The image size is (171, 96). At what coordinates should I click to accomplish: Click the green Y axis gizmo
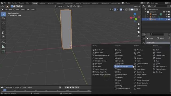coord(136,19)
